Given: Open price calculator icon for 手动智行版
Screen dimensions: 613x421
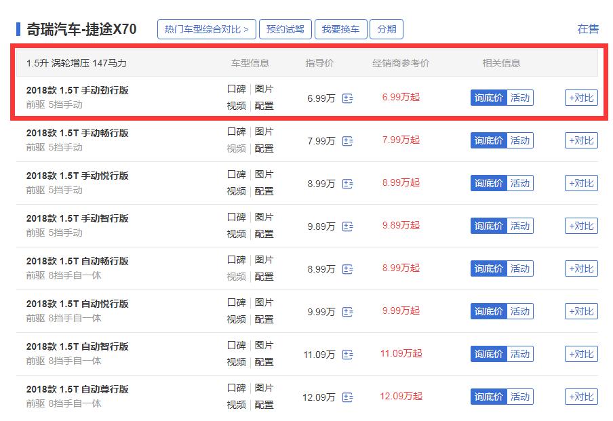Looking at the screenshot, I should click(347, 226).
